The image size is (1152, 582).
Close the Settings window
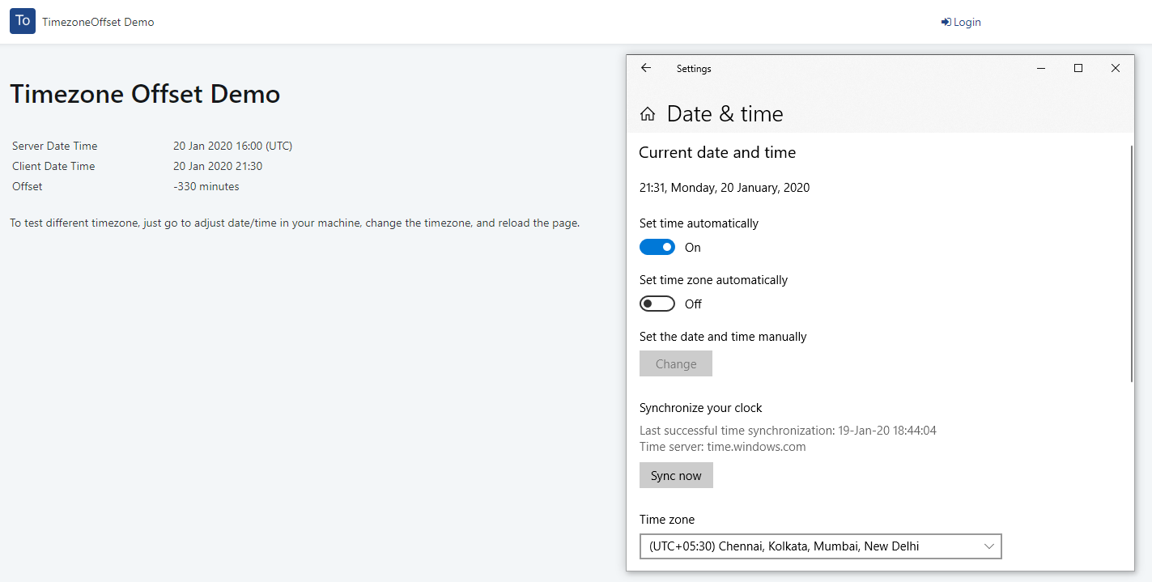click(x=1116, y=69)
